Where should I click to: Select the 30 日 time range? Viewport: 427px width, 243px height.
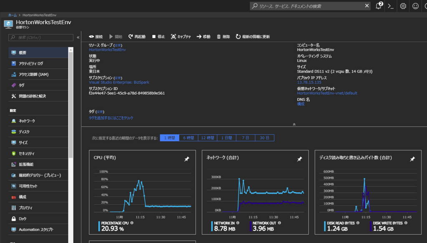tap(264, 138)
